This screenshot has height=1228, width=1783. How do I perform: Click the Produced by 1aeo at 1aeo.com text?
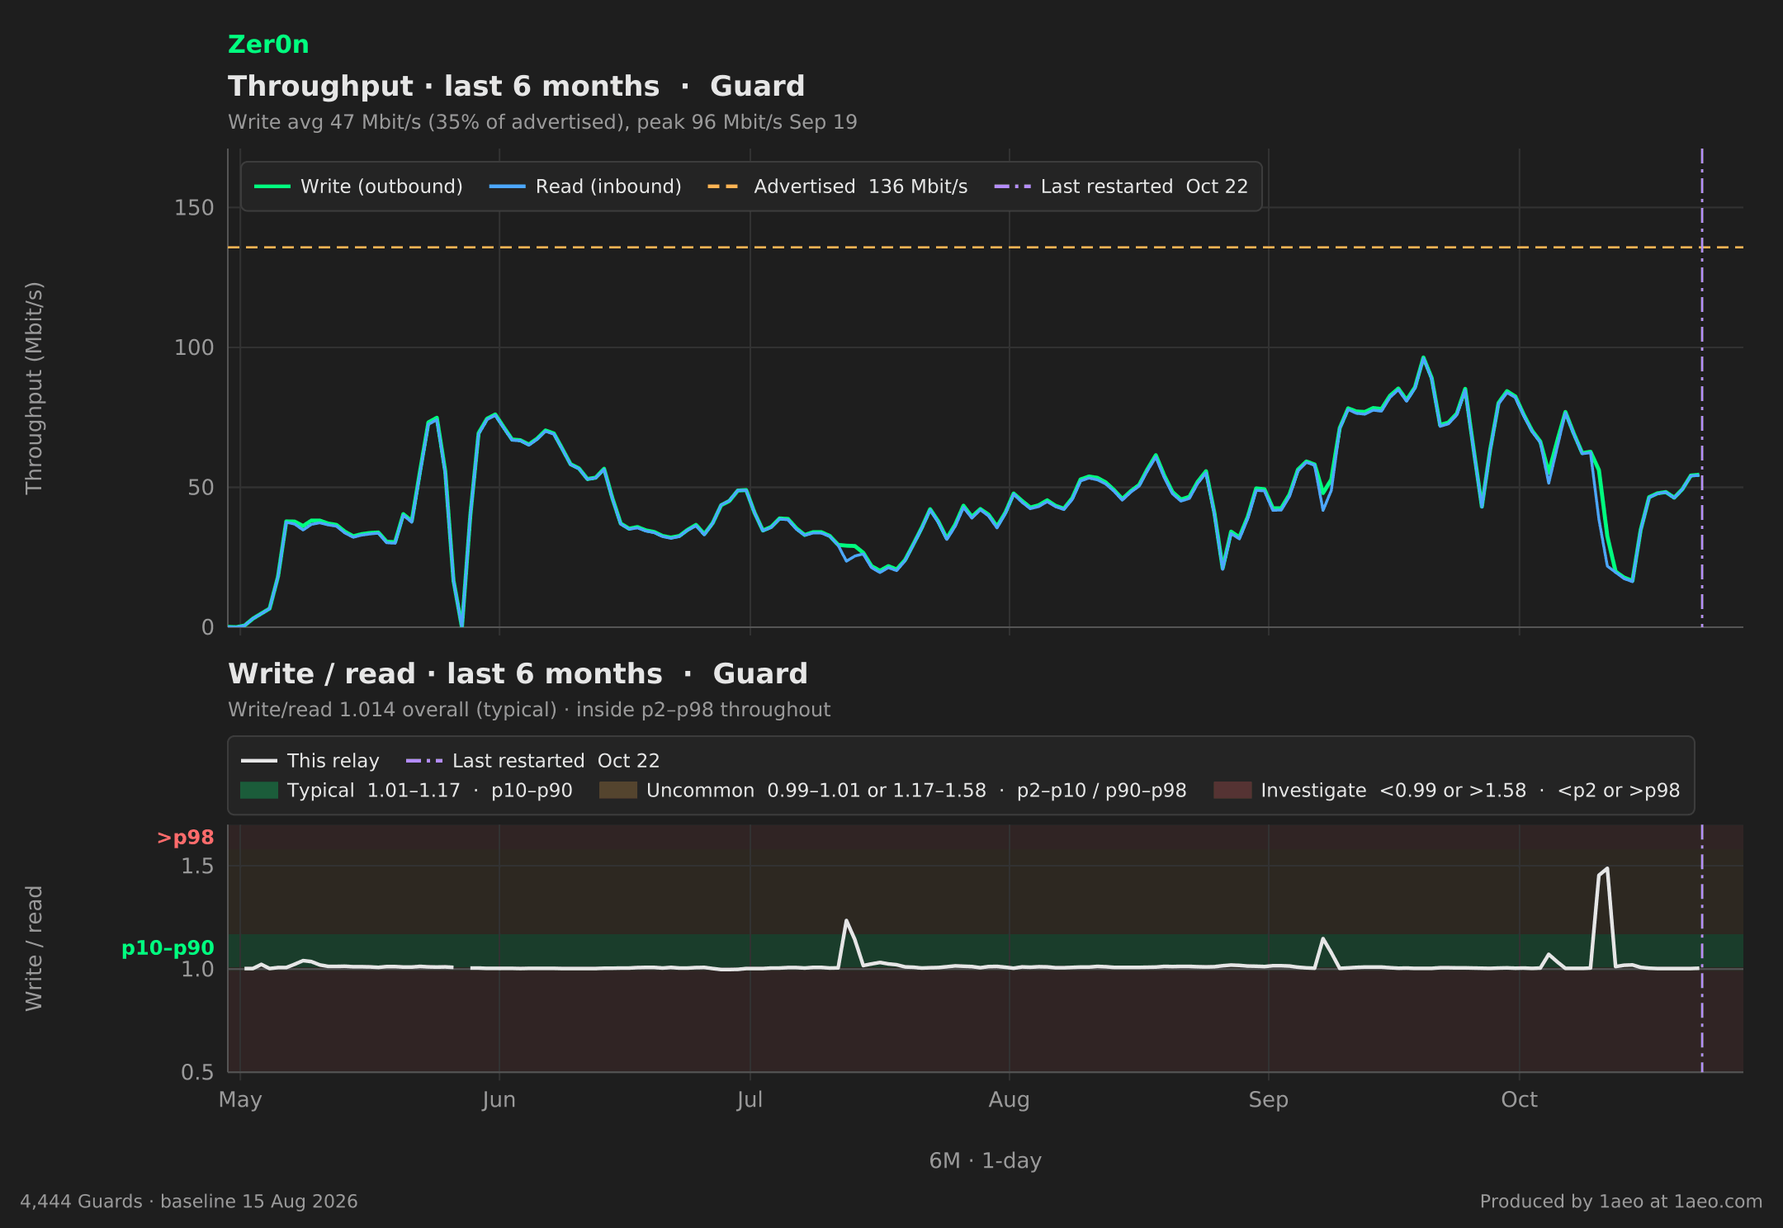pyautogui.click(x=1621, y=1202)
